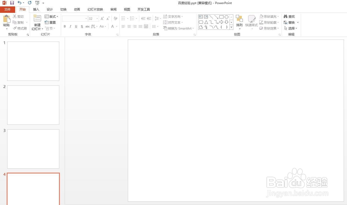Click 格式刷 (Format Painter)

[x=20, y=28]
